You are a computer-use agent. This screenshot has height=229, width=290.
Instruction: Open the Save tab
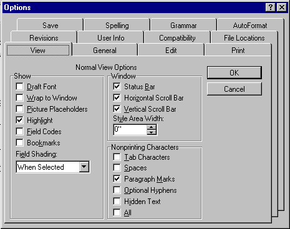[x=50, y=25]
